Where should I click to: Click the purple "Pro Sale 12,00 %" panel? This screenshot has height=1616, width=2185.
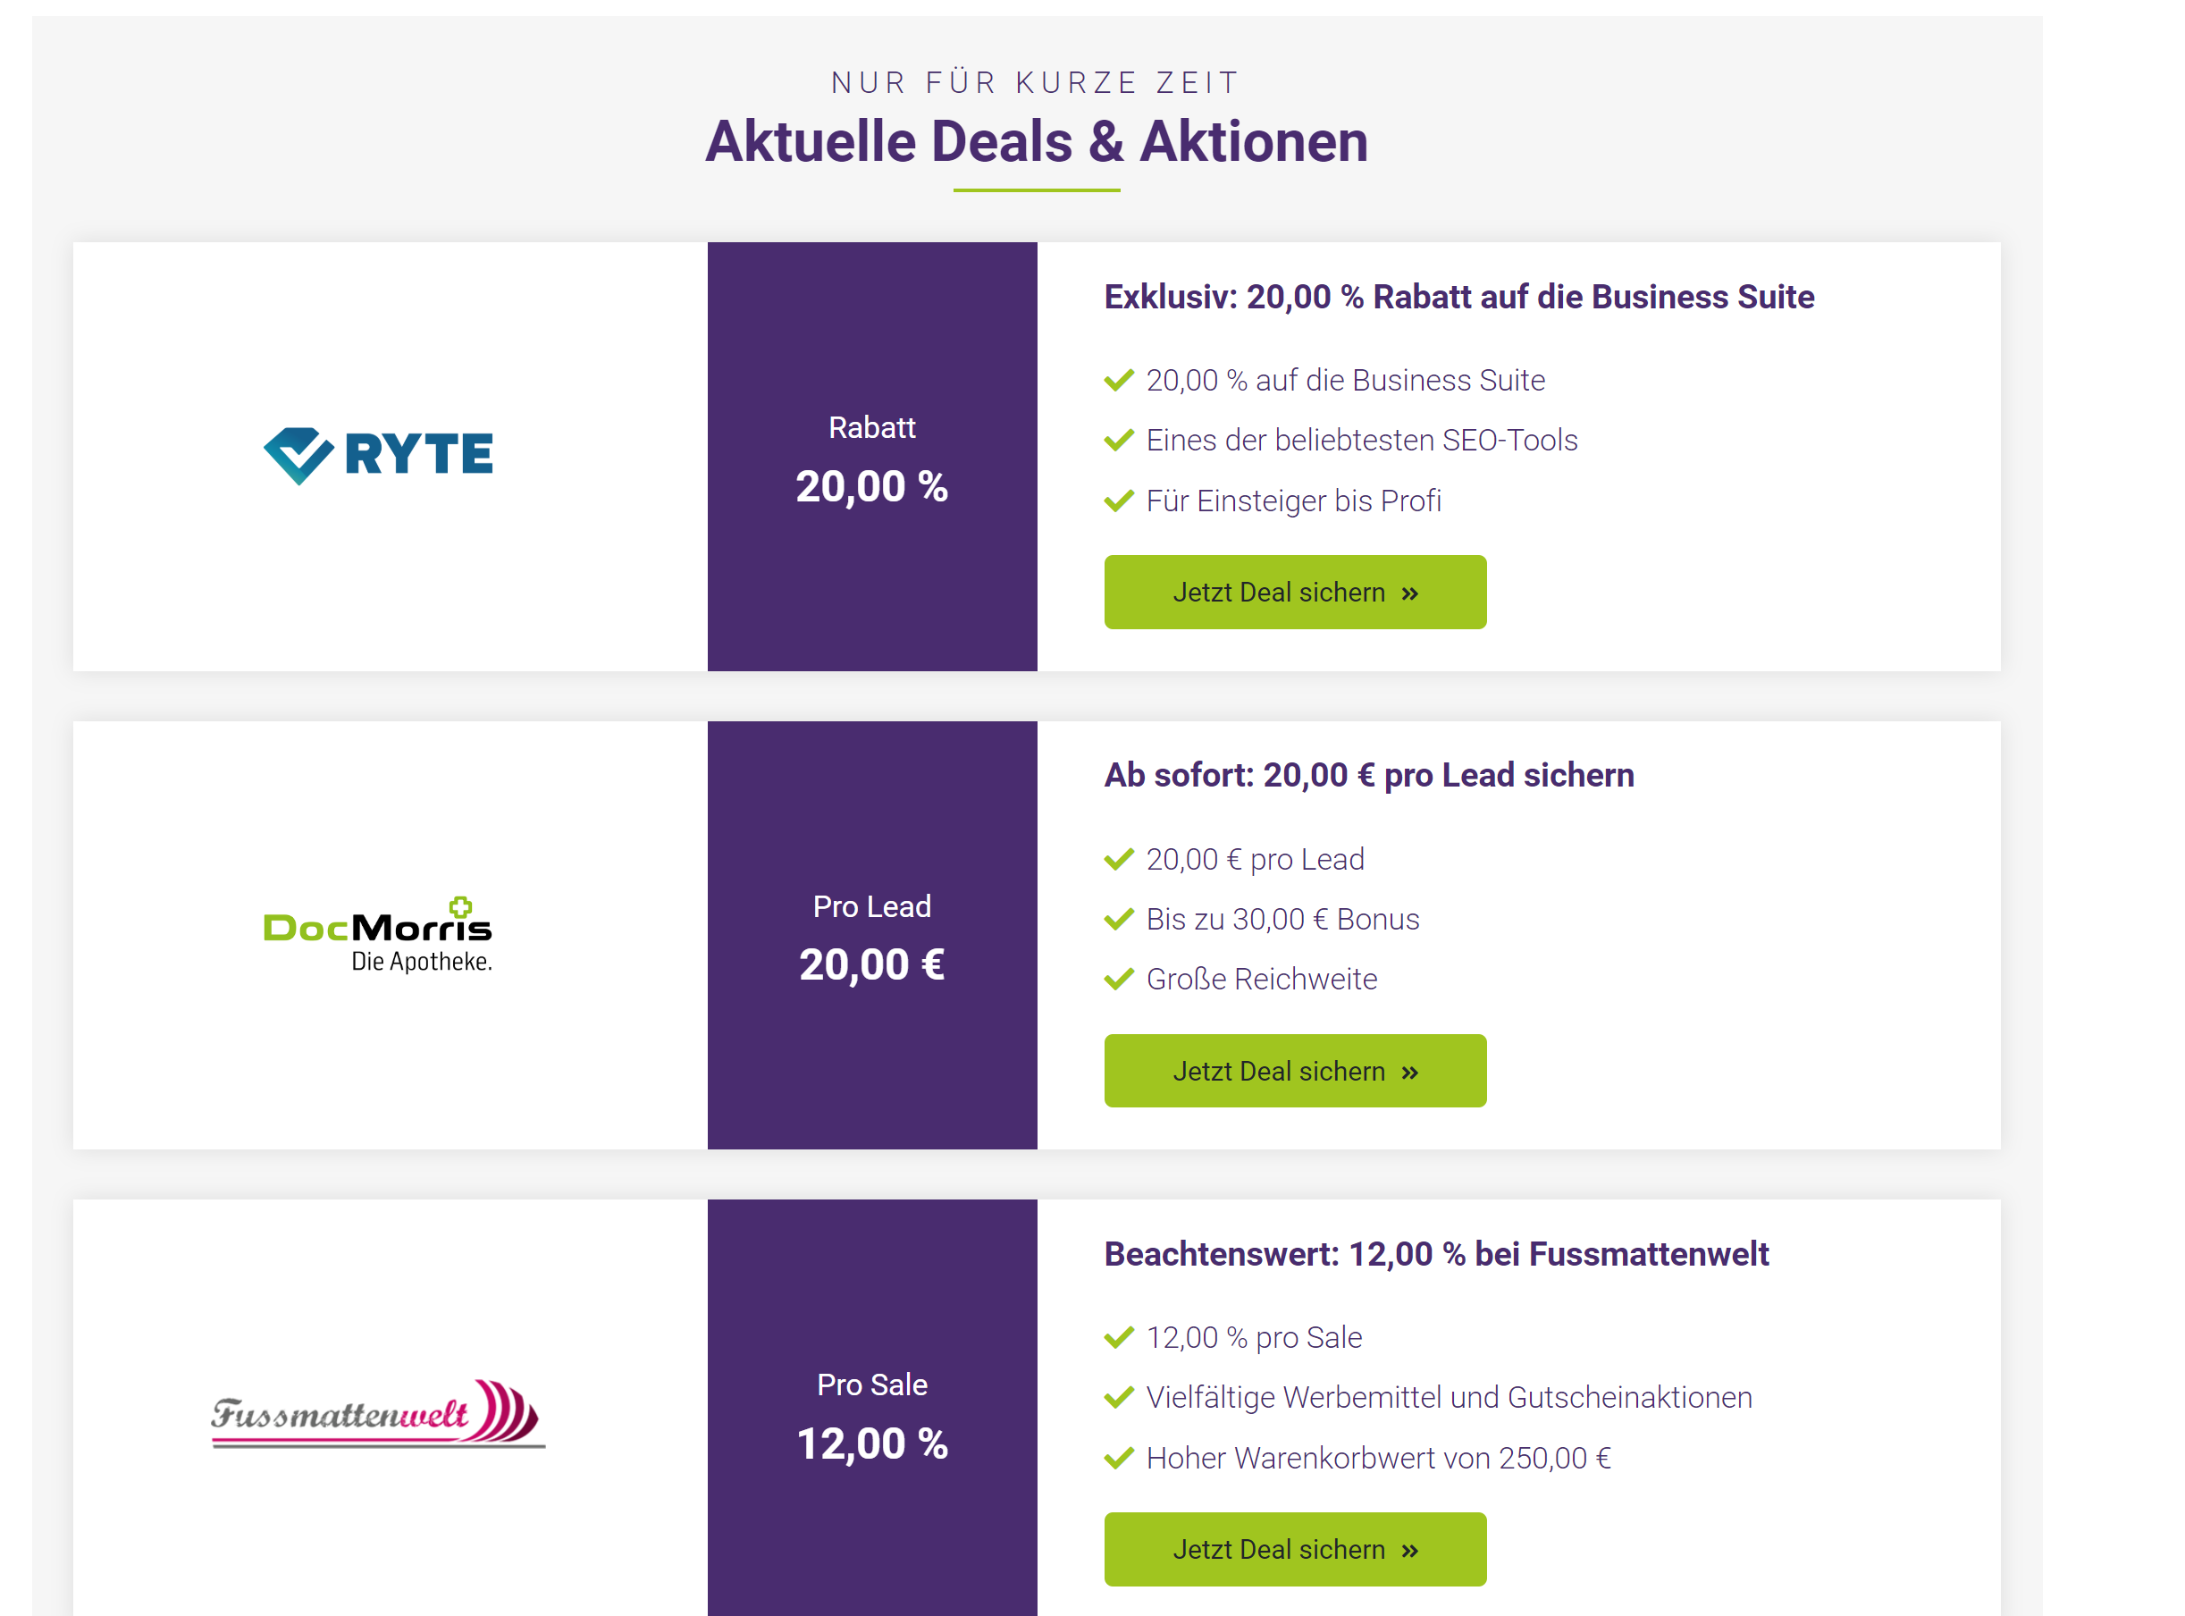click(x=872, y=1409)
